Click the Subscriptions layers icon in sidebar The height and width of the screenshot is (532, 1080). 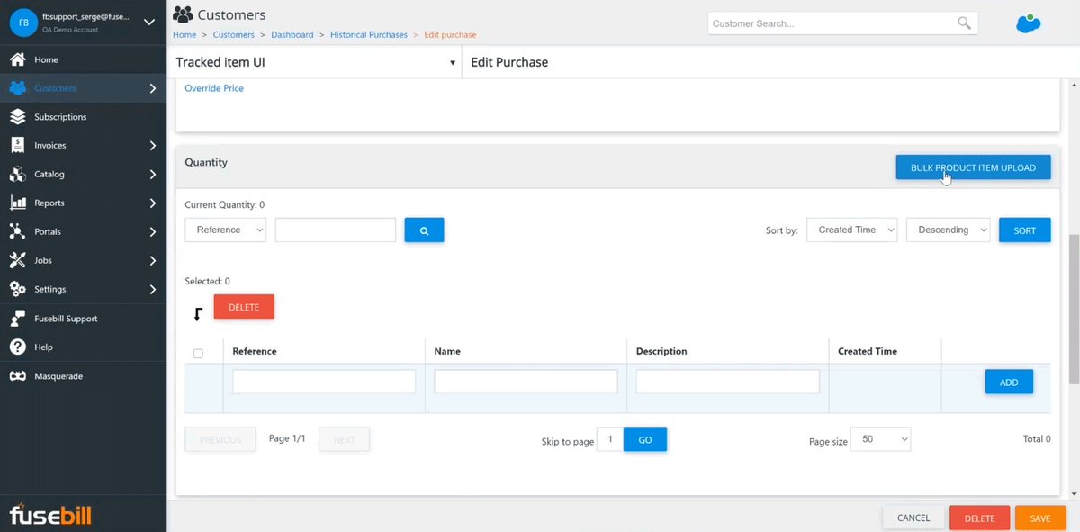point(17,117)
